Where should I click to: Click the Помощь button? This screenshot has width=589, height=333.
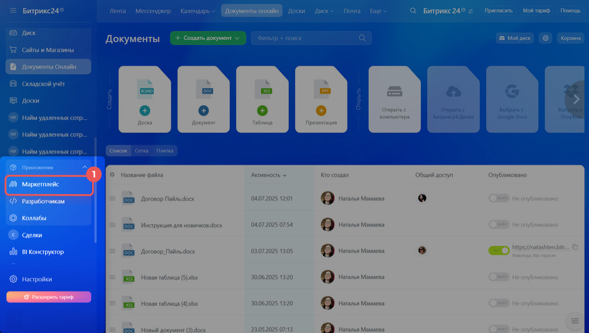click(x=571, y=11)
